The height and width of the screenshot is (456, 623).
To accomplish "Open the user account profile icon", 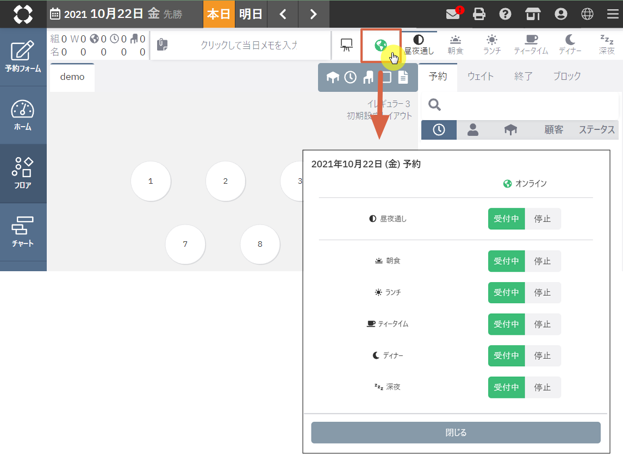I will pyautogui.click(x=560, y=14).
